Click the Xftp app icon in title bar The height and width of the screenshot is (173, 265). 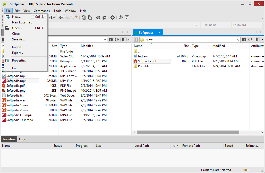click(4, 4)
